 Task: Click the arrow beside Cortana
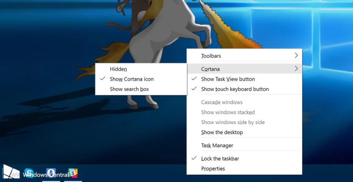pyautogui.click(x=296, y=69)
